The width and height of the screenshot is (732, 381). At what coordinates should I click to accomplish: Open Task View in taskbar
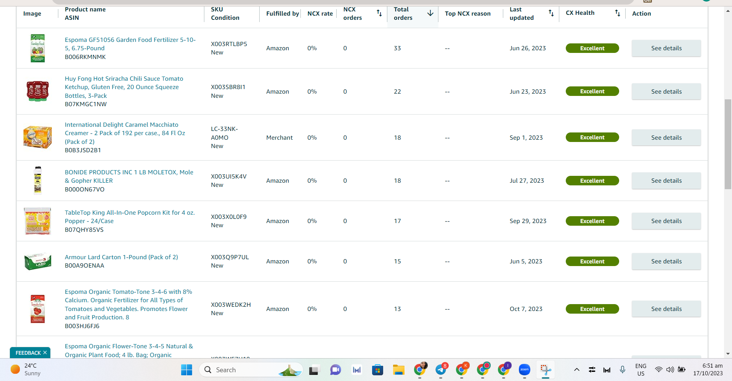coord(314,370)
